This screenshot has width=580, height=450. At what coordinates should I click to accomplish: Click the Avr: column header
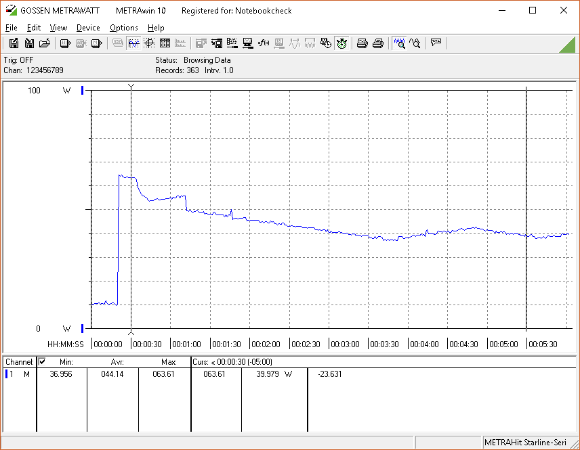pyautogui.click(x=117, y=362)
